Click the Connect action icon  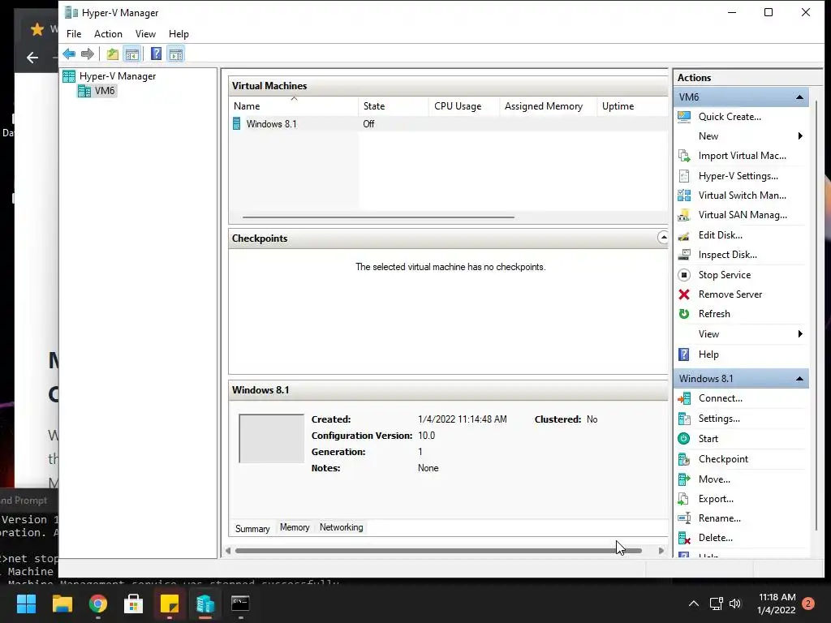point(684,398)
